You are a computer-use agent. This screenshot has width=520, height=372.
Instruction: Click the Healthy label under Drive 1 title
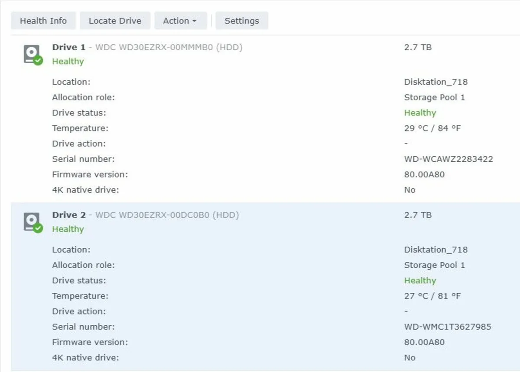(68, 61)
